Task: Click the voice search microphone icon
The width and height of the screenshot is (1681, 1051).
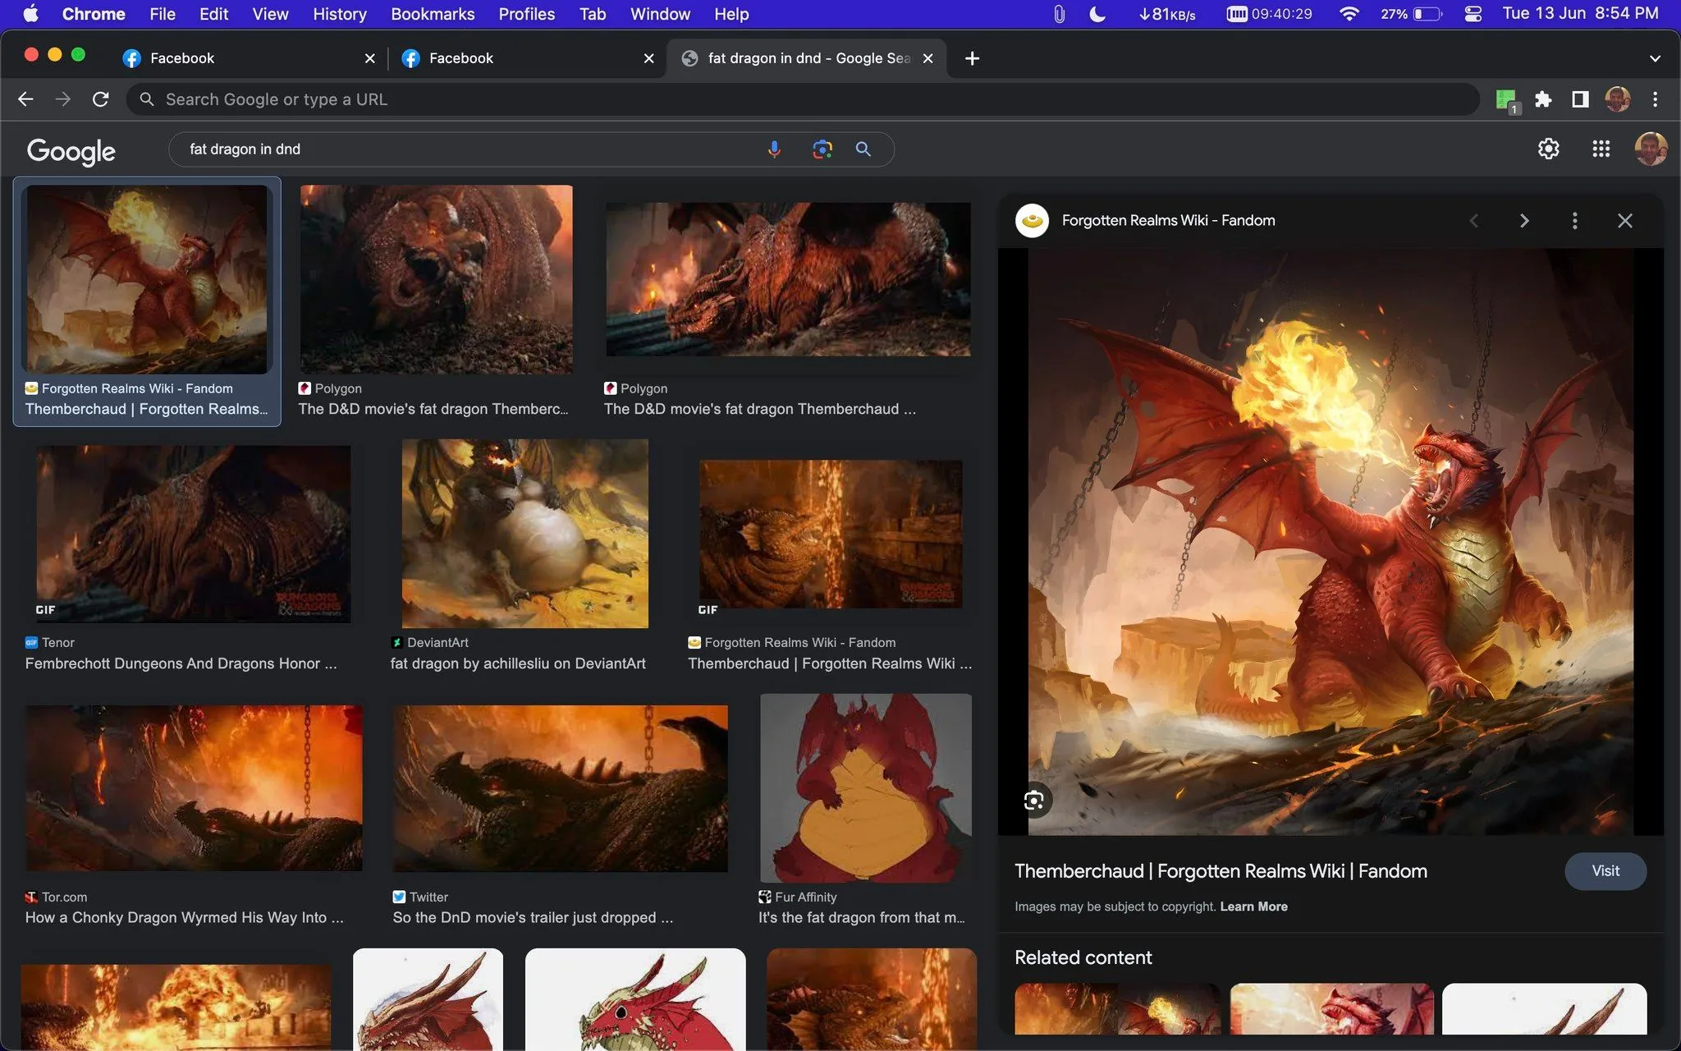Action: pyautogui.click(x=774, y=149)
